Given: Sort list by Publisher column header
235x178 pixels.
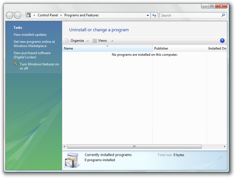Looking at the screenshot, I should click(179, 48).
